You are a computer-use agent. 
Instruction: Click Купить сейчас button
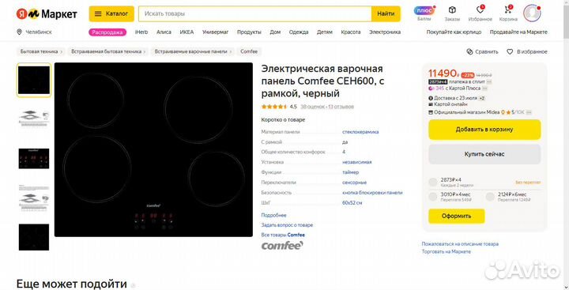484,154
